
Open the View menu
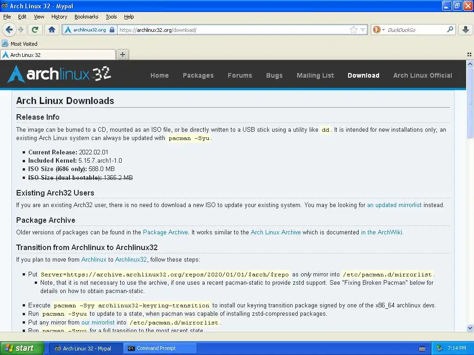pos(39,17)
